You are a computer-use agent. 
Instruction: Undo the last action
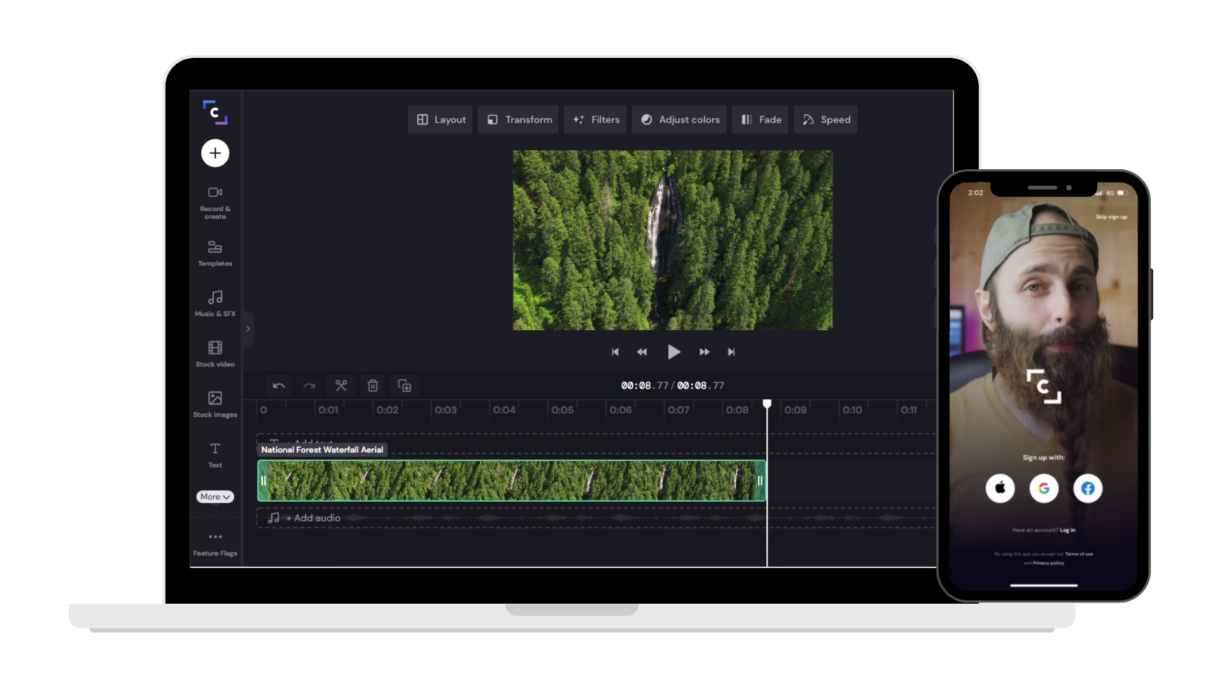coord(279,385)
